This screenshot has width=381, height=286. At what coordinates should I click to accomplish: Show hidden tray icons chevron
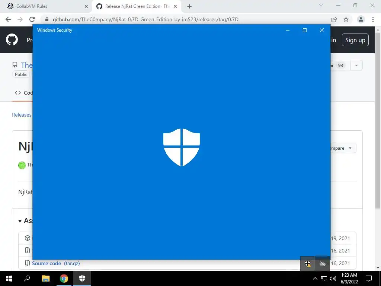coord(315,279)
